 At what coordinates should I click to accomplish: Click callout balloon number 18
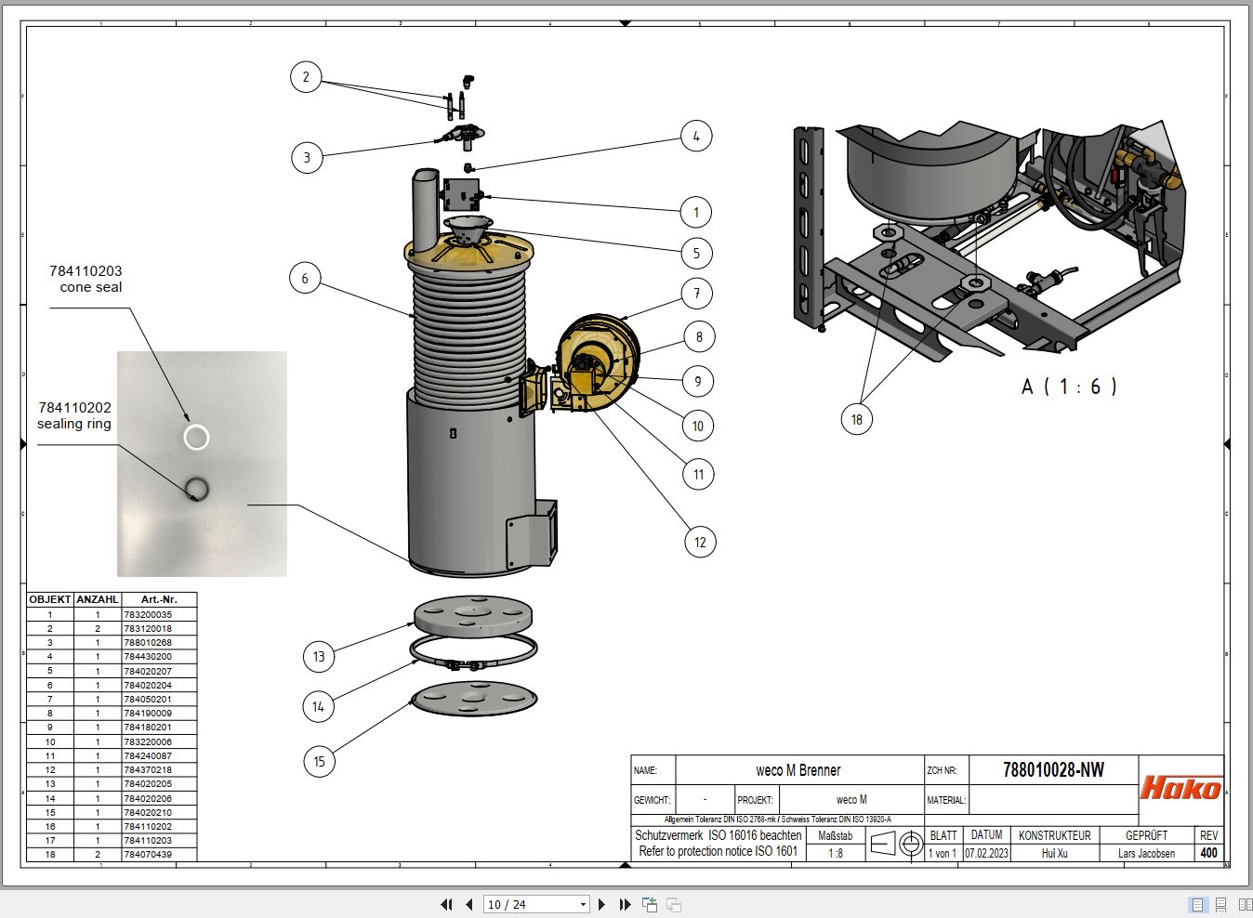click(x=856, y=419)
